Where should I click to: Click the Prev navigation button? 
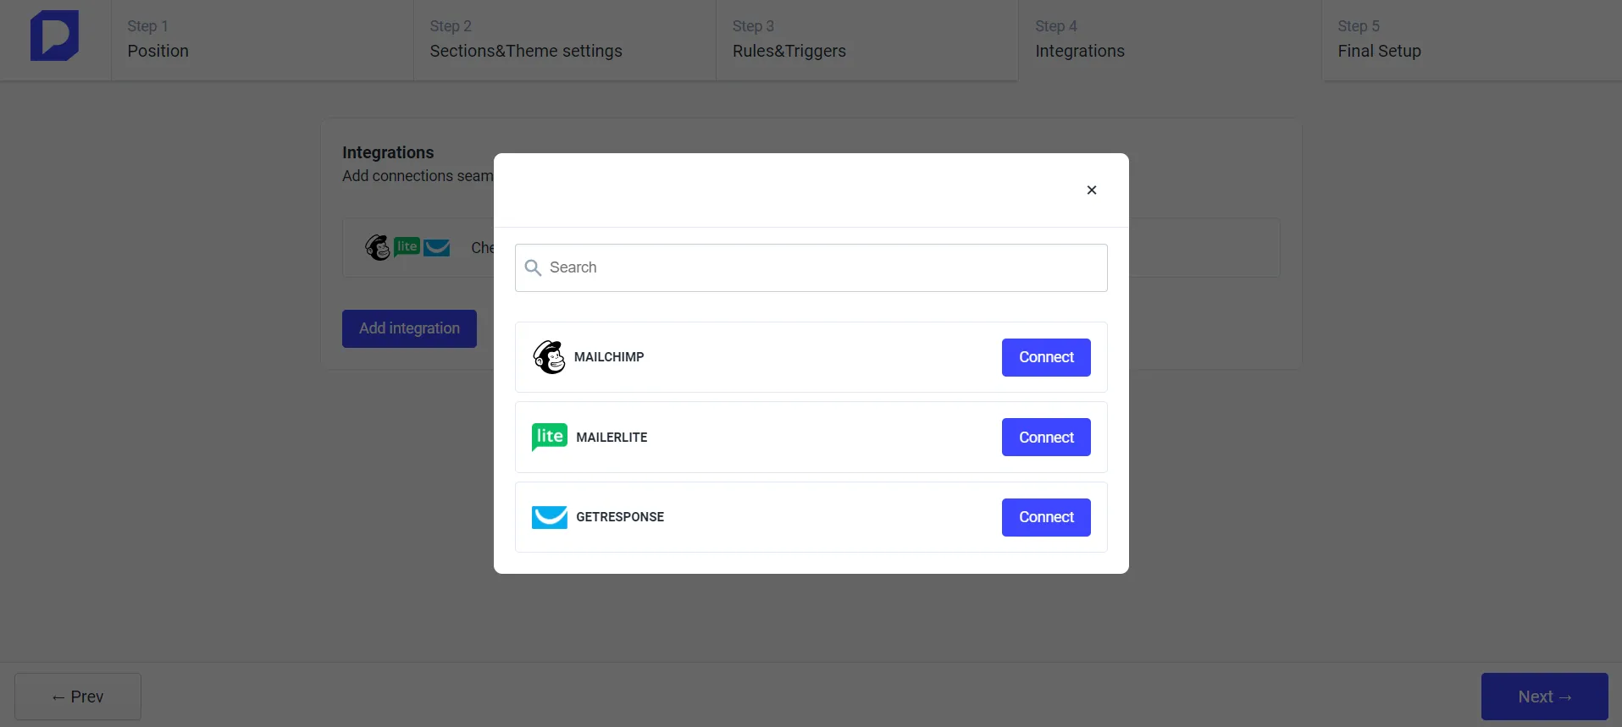(x=77, y=696)
